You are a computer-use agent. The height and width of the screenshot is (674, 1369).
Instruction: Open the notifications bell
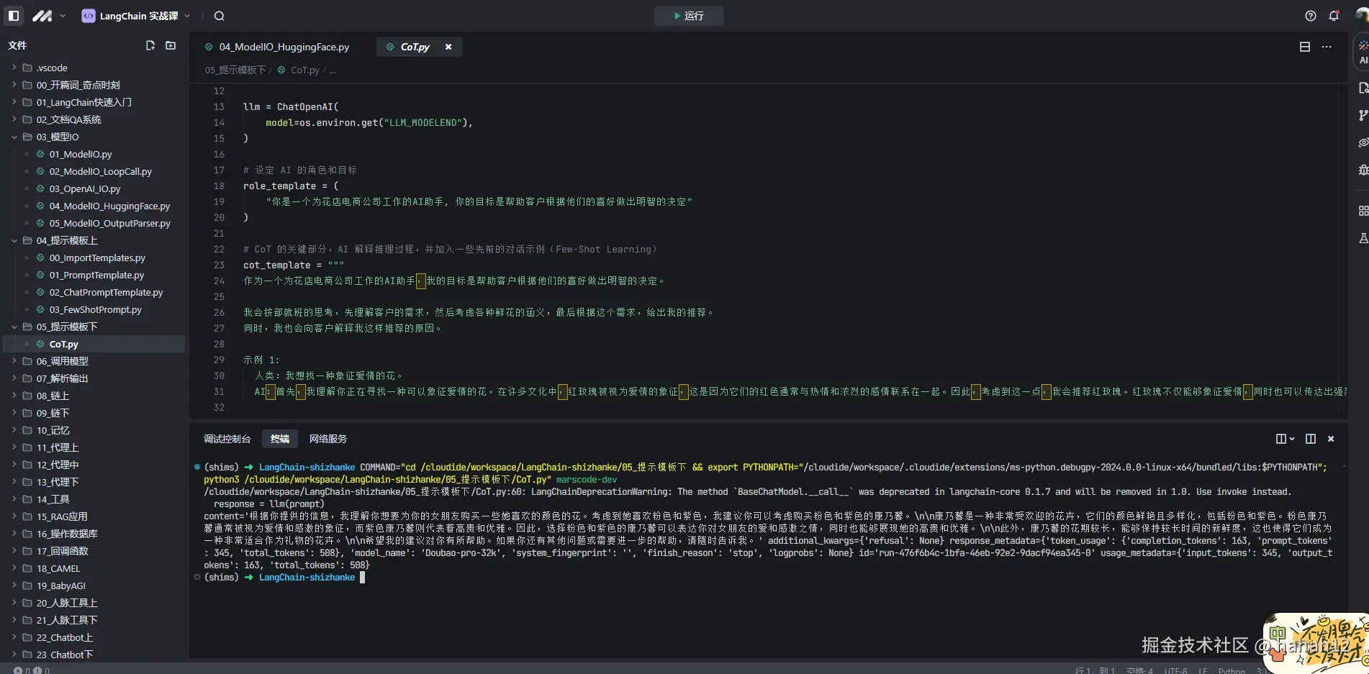pyautogui.click(x=1334, y=16)
